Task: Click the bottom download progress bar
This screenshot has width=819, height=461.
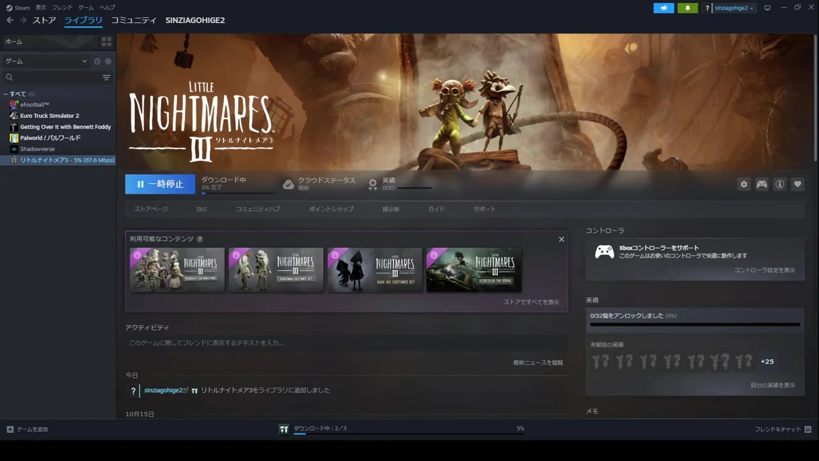Action: [409, 434]
